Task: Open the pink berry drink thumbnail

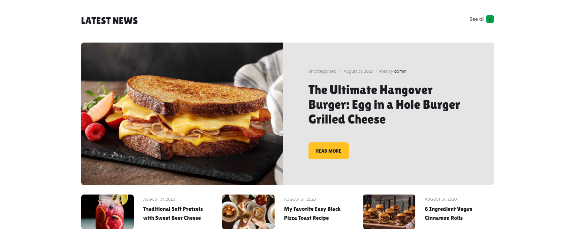Action: click(108, 212)
